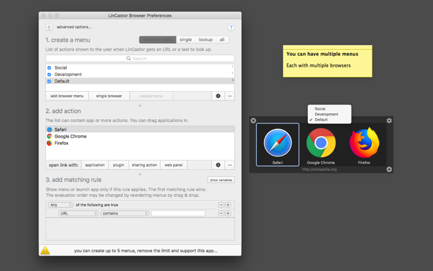This screenshot has width=433, height=271.
Task: Select the Default menu row
Action: (x=140, y=82)
